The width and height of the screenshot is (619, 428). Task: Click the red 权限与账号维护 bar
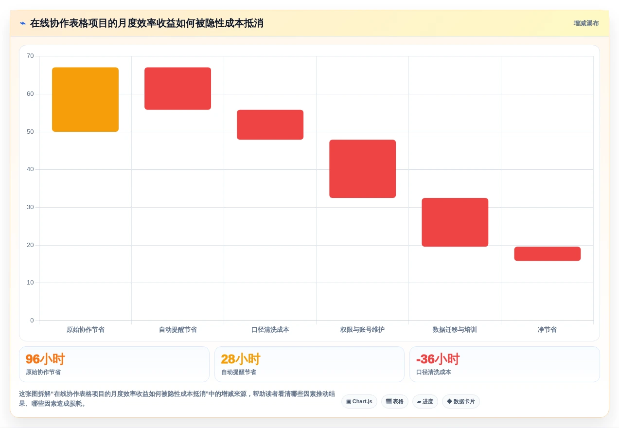[363, 169]
